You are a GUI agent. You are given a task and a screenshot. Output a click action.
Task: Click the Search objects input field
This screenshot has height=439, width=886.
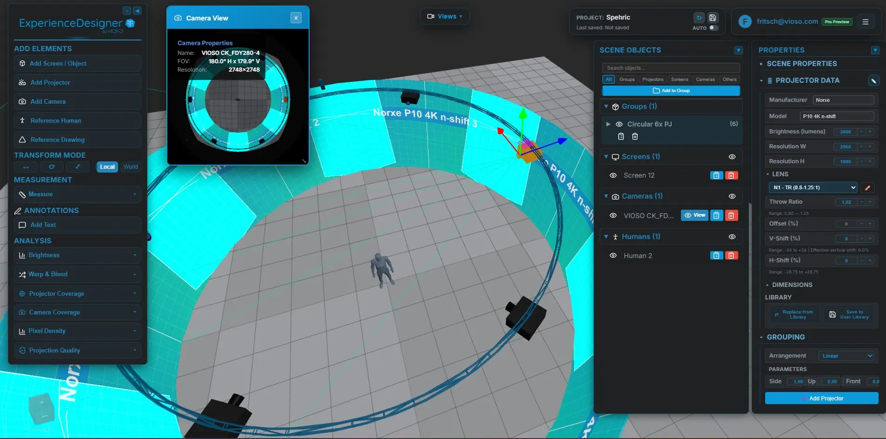pos(671,68)
